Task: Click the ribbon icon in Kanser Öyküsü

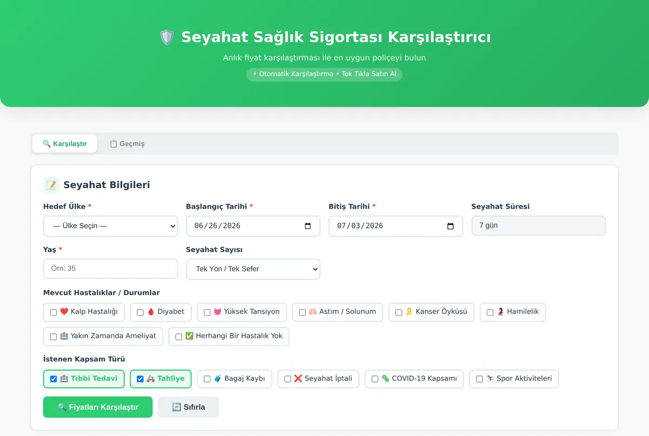Action: click(x=409, y=312)
